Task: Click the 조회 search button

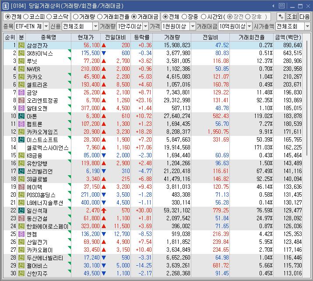Action: point(292,17)
